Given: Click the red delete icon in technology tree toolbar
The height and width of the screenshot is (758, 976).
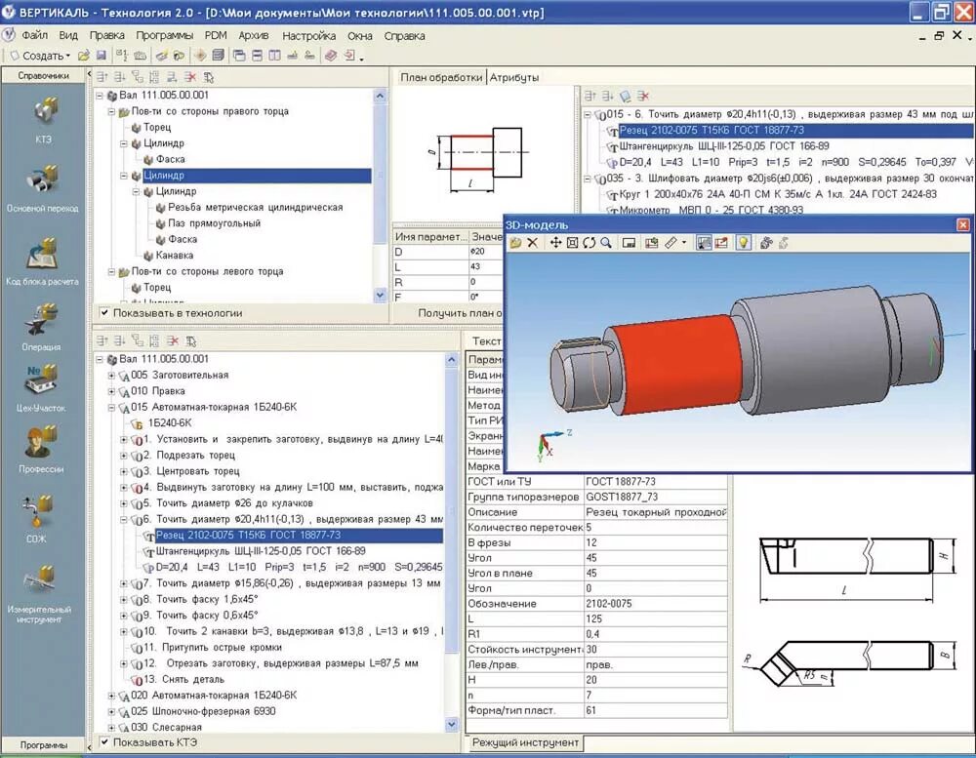Looking at the screenshot, I should coord(173,340).
